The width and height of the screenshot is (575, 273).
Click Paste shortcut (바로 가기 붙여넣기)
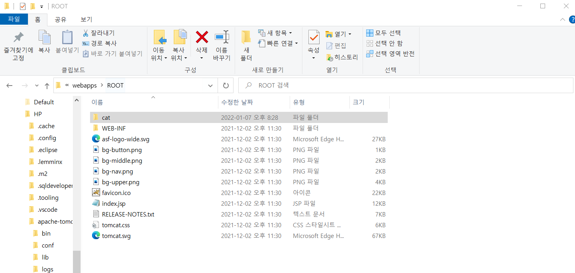click(x=112, y=54)
